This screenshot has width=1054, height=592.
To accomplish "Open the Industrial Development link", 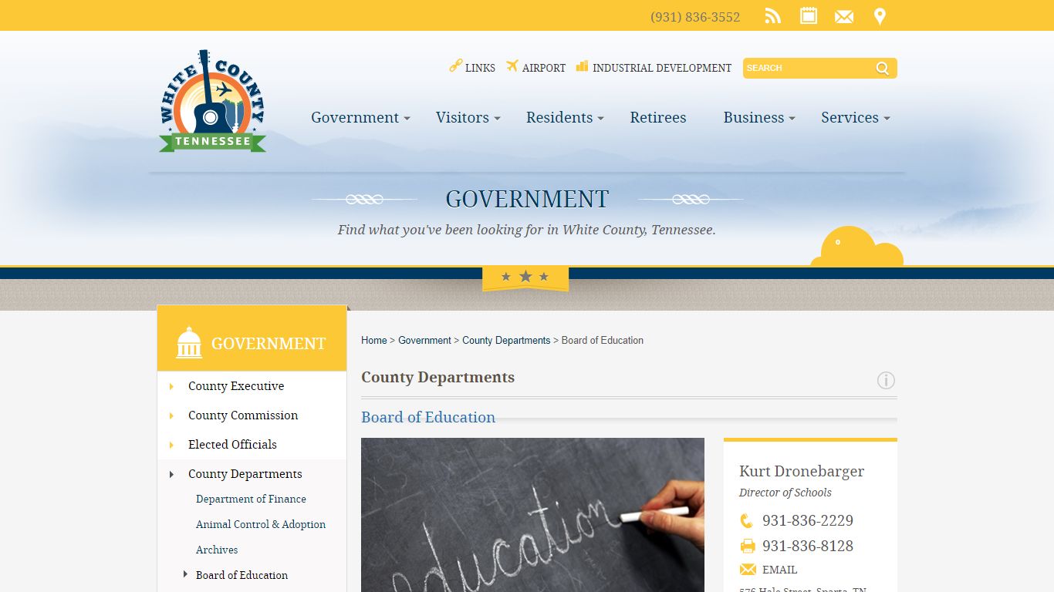I will [x=662, y=68].
